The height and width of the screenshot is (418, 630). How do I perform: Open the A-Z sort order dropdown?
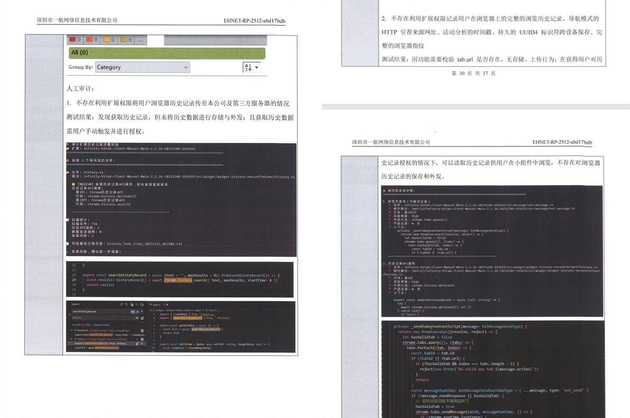[252, 67]
